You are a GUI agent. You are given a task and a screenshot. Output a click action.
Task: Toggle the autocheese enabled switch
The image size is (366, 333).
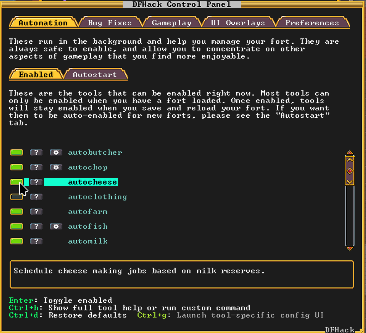[x=16, y=182]
